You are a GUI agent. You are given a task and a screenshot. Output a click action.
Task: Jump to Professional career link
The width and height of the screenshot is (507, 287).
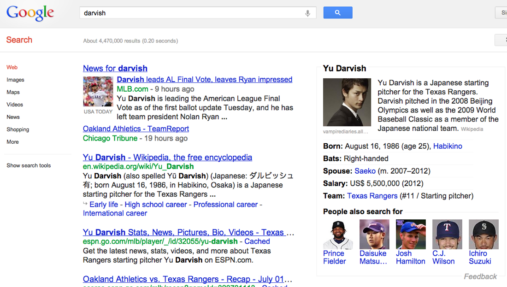(225, 205)
